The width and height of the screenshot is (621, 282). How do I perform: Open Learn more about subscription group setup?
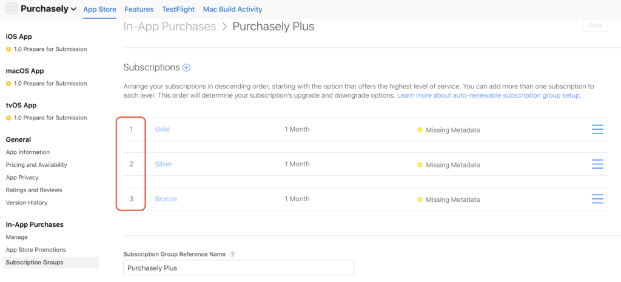click(x=489, y=96)
